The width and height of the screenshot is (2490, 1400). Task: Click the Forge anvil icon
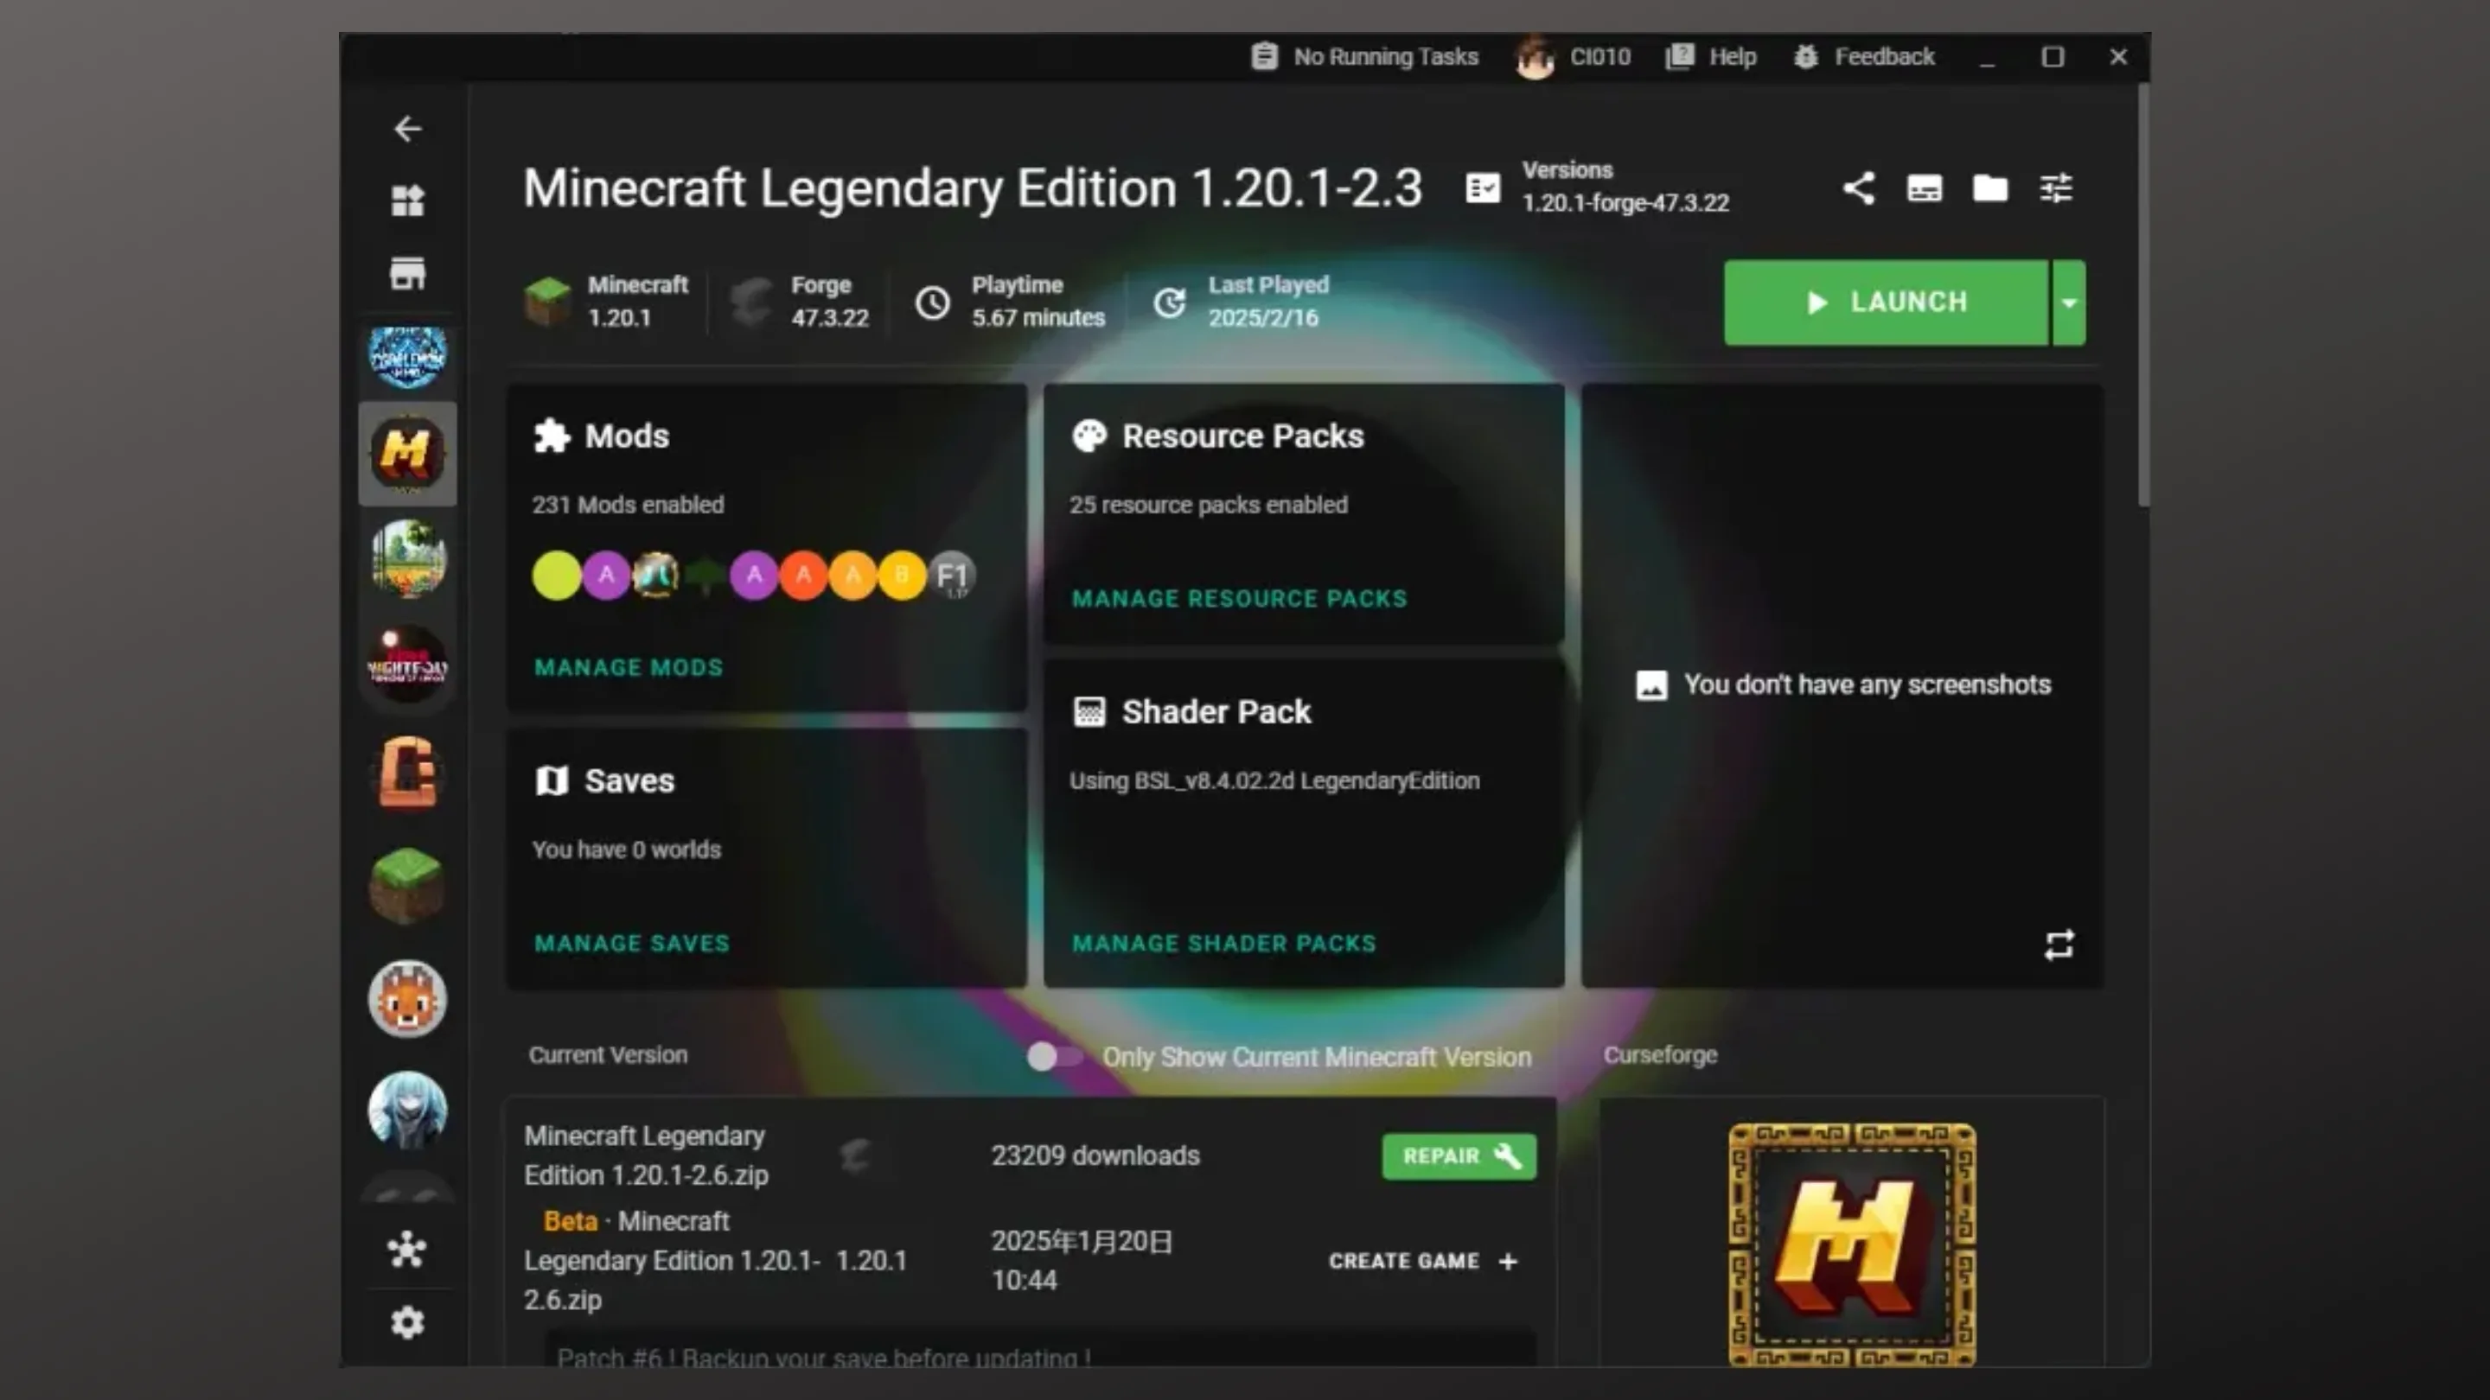click(x=751, y=302)
